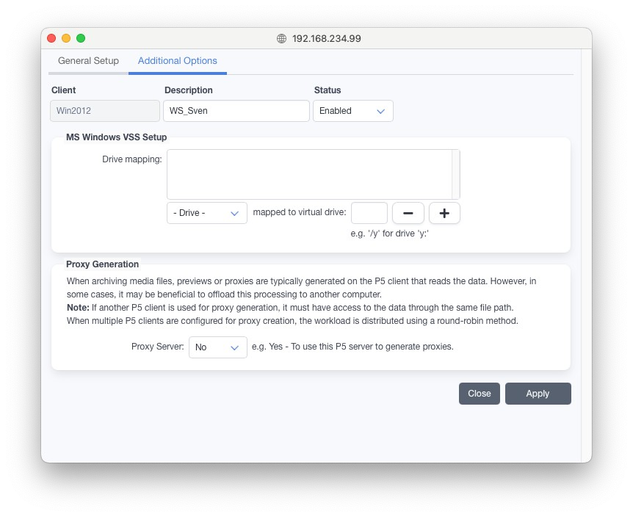This screenshot has height=517, width=633.
Task: Click the minus icon to remove drive mapping
Action: 408,213
